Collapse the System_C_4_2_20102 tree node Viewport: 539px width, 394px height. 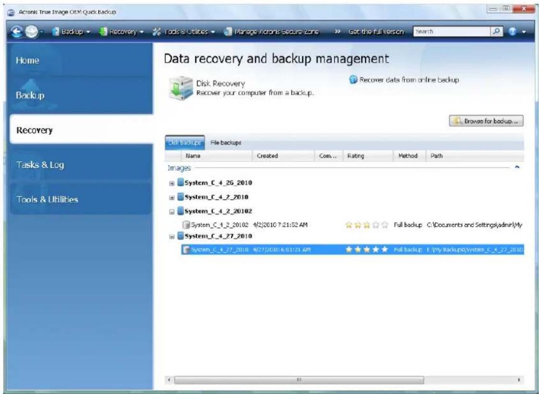172,211
